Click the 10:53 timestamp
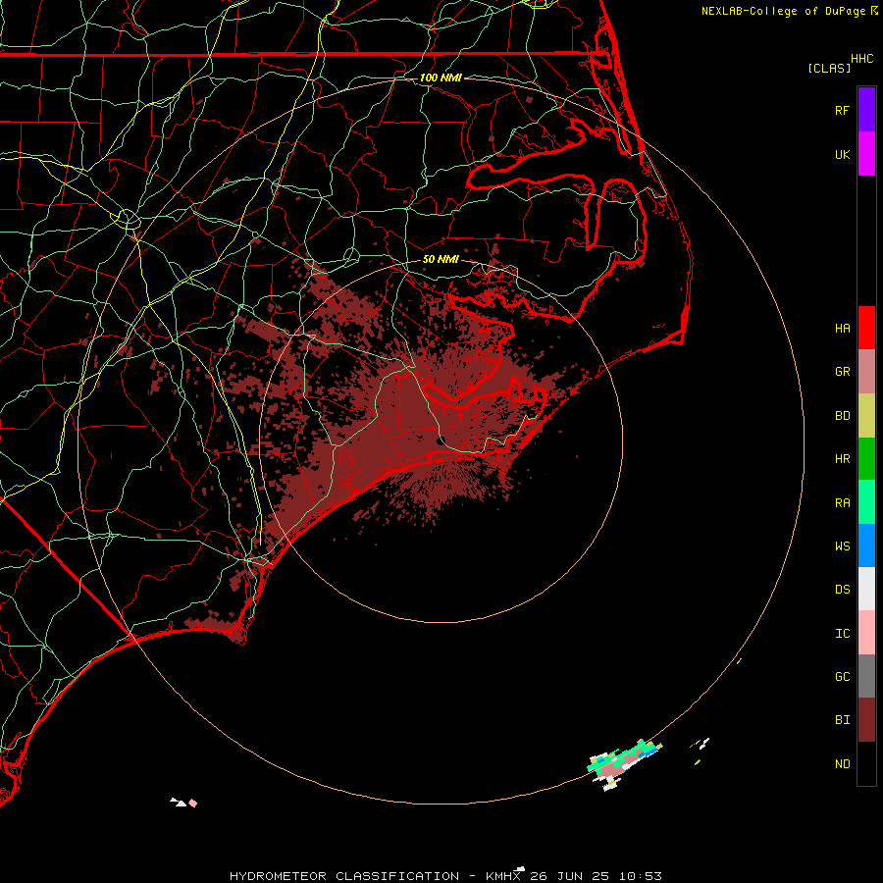The image size is (883, 883). [640, 876]
